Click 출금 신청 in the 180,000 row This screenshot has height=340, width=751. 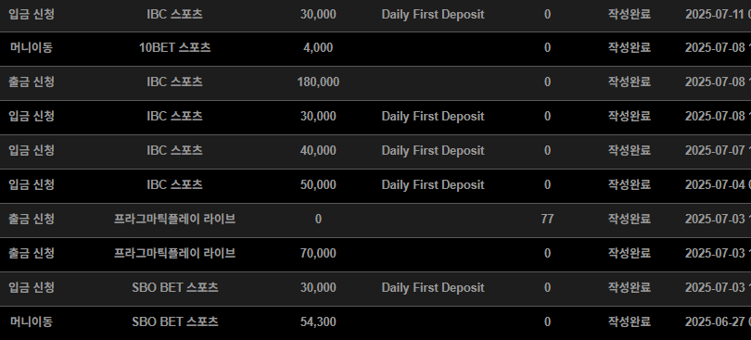click(32, 82)
